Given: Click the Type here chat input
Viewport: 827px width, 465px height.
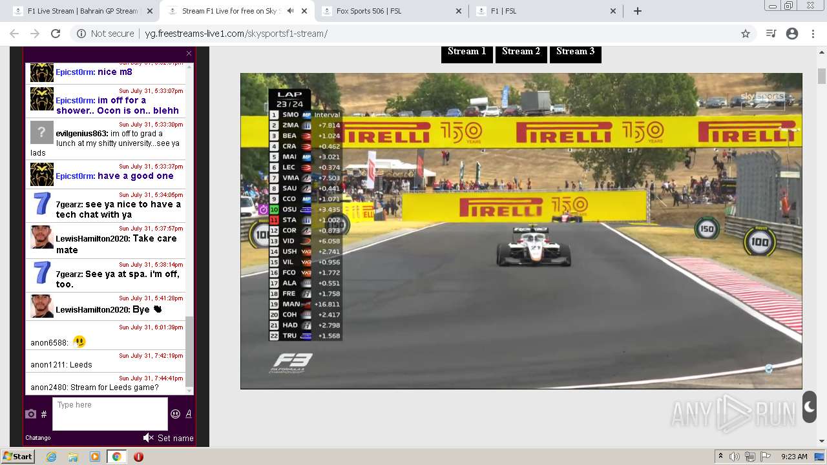Looking at the screenshot, I should click(110, 414).
